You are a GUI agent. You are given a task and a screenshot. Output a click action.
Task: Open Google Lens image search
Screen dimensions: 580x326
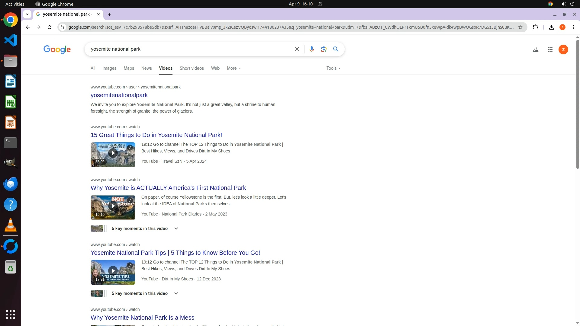tap(324, 49)
